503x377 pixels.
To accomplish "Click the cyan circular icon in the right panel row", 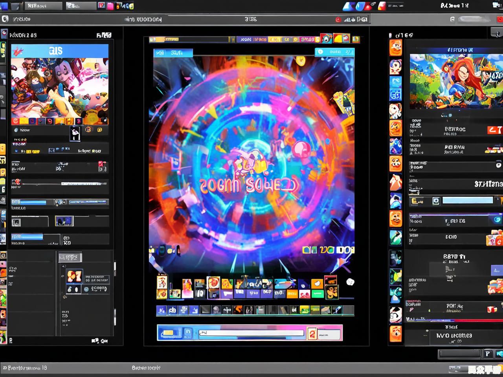I will point(497,220).
